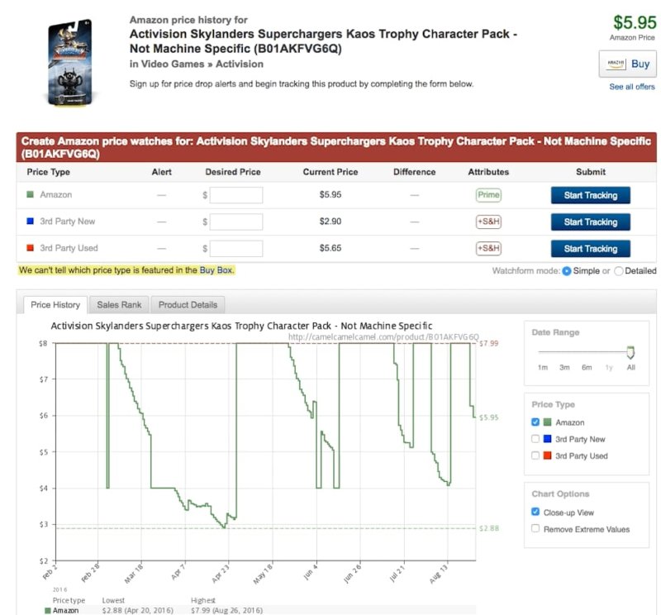Click the camelcamelcamel.com product URL on chart

point(383,336)
